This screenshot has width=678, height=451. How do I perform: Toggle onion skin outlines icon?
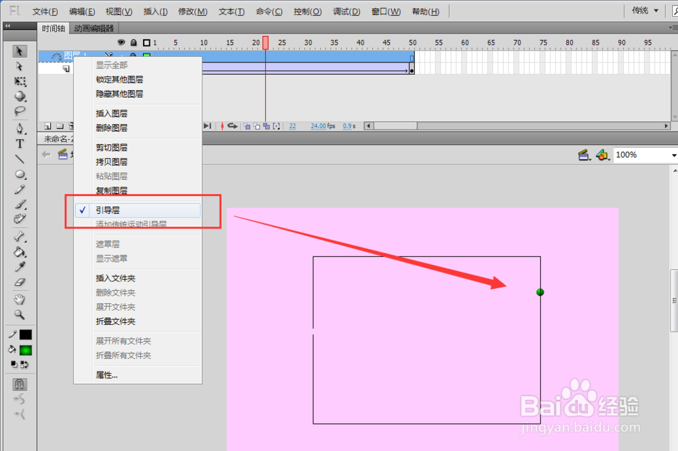pyautogui.click(x=257, y=126)
